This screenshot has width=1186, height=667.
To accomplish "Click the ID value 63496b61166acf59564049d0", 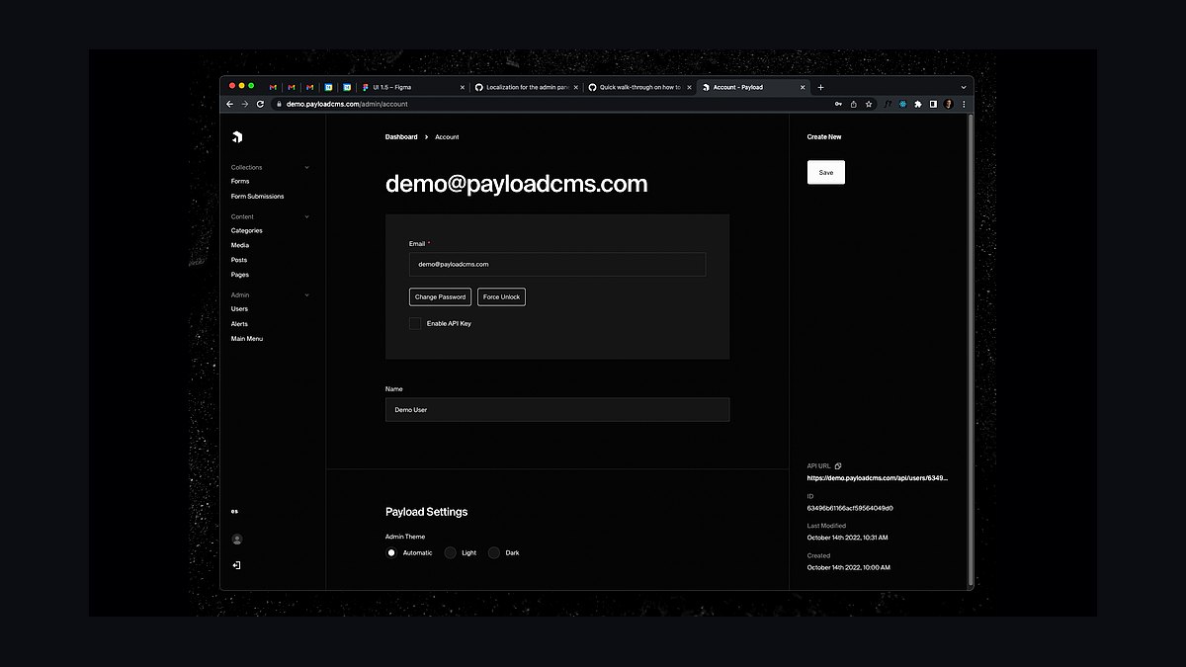I will point(850,508).
